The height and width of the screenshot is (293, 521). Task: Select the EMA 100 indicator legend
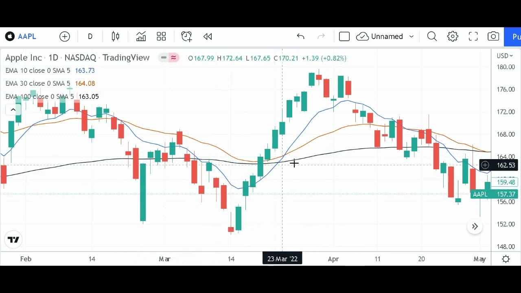pyautogui.click(x=40, y=97)
